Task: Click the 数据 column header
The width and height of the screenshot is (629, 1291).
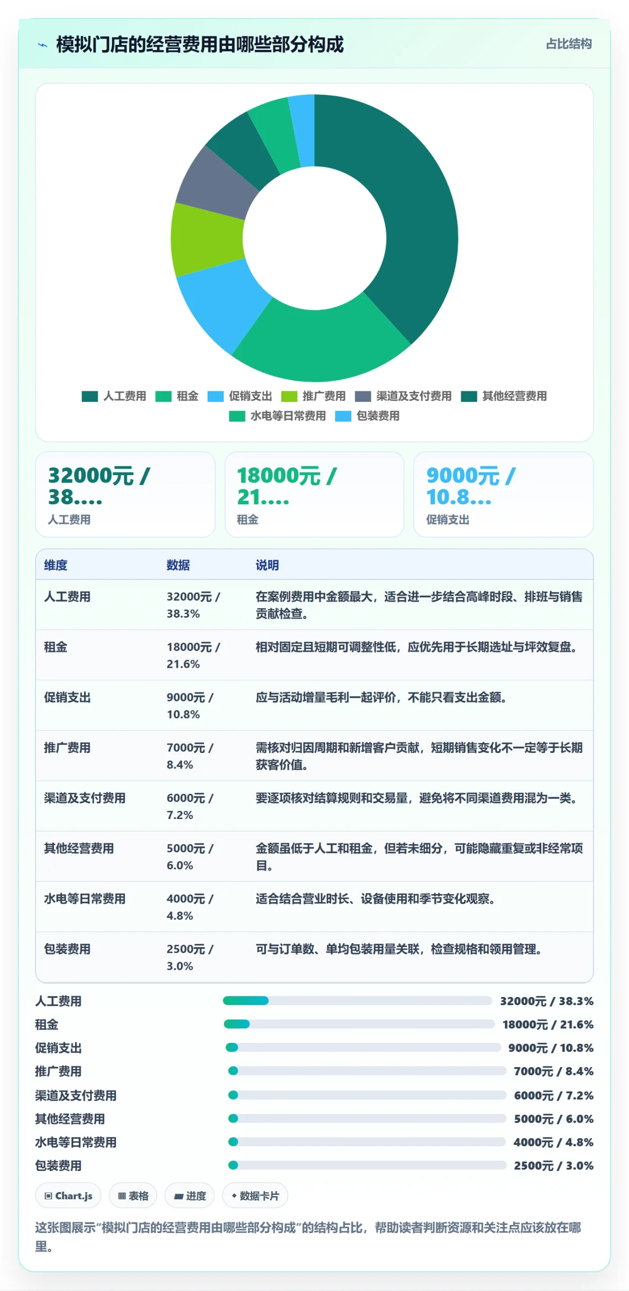Action: coord(178,565)
